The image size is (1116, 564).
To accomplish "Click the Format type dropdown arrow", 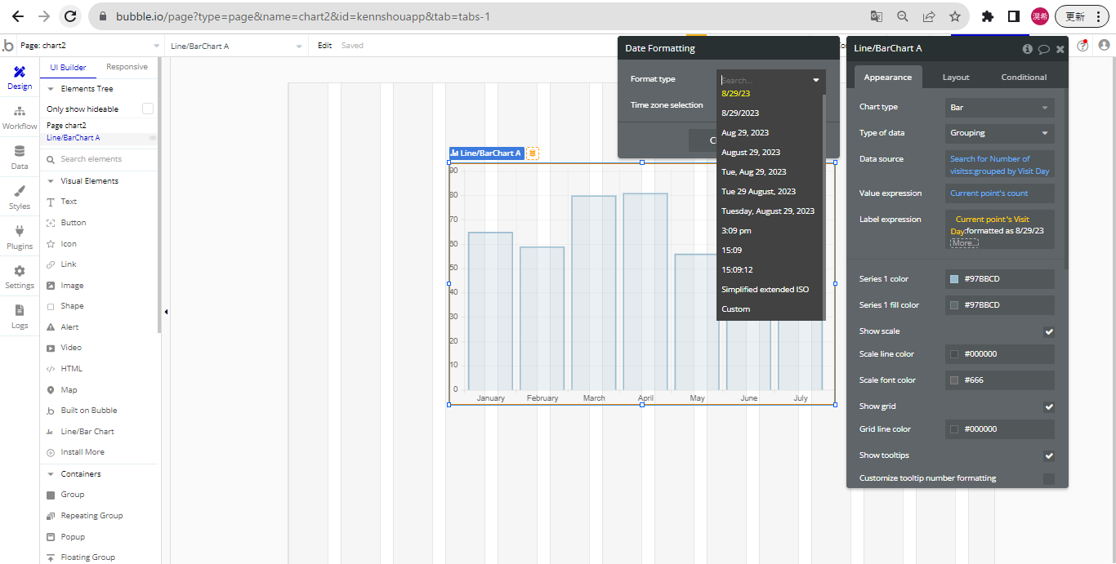I will pyautogui.click(x=815, y=80).
